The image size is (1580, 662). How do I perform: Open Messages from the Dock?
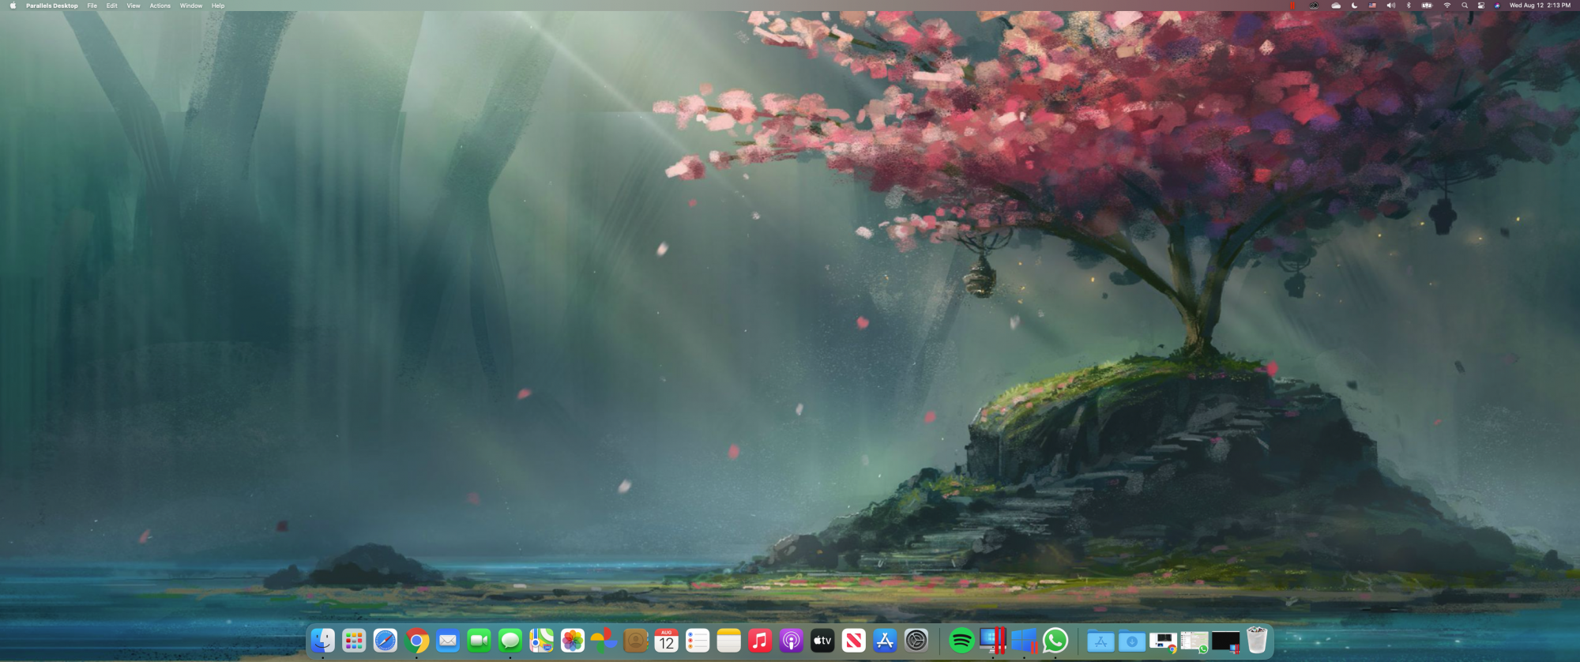click(x=510, y=641)
